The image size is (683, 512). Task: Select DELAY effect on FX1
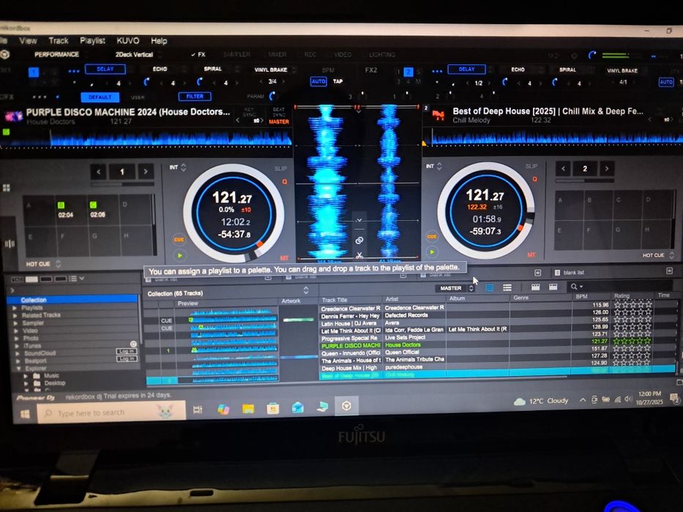pos(105,69)
